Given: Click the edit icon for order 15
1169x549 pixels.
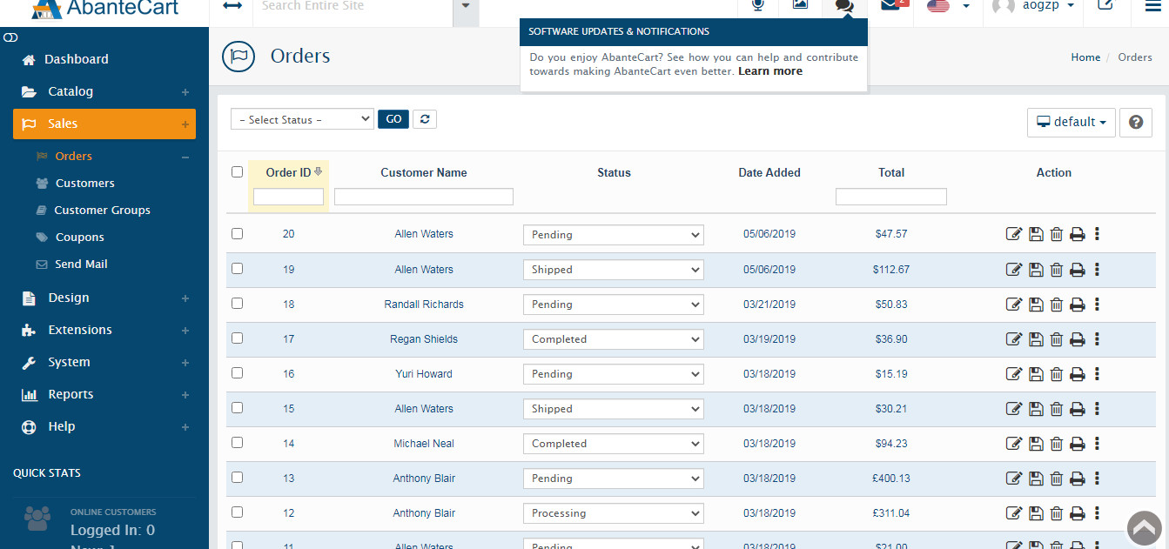Looking at the screenshot, I should click(1014, 409).
